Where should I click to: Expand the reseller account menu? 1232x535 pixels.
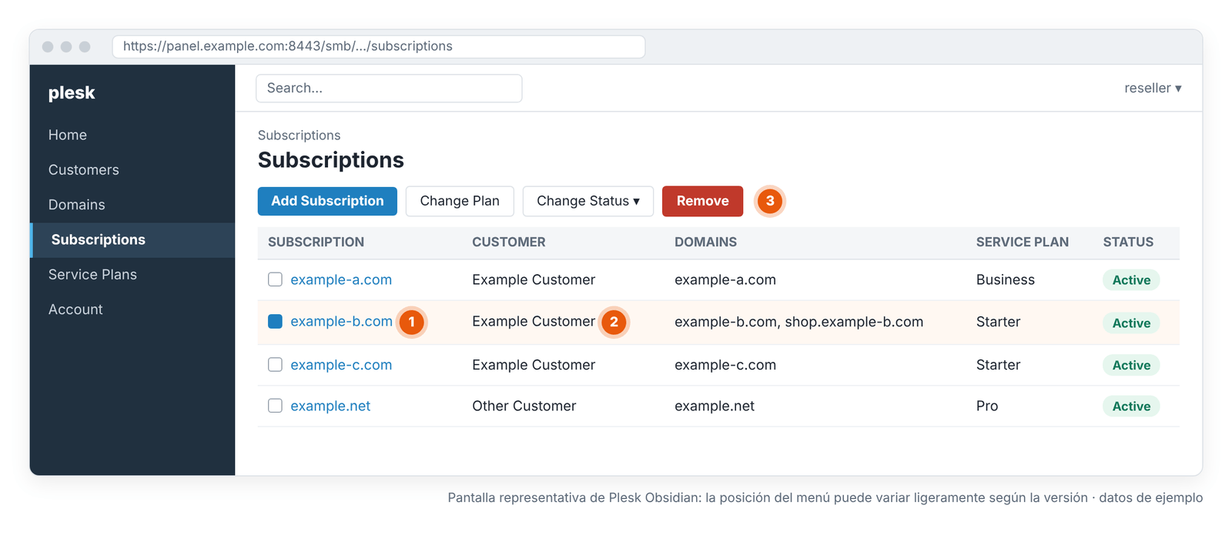pos(1153,88)
